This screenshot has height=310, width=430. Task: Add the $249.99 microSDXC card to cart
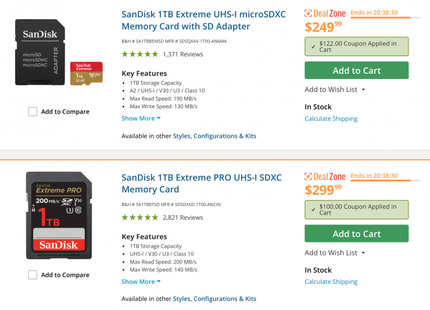(356, 70)
